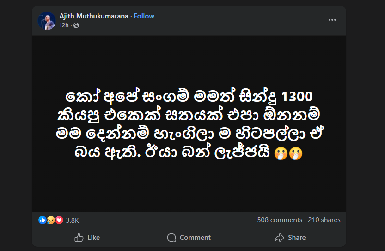Follow Ajith Muthukumarana
Image resolution: width=385 pixels, height=251 pixels.
(144, 16)
